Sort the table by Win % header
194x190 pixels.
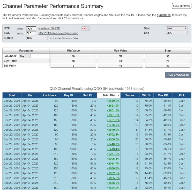(x=146, y=95)
